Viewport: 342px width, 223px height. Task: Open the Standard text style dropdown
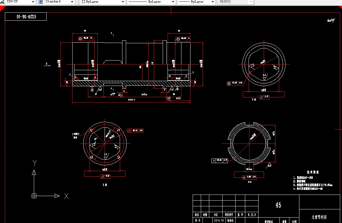click(72, 2)
